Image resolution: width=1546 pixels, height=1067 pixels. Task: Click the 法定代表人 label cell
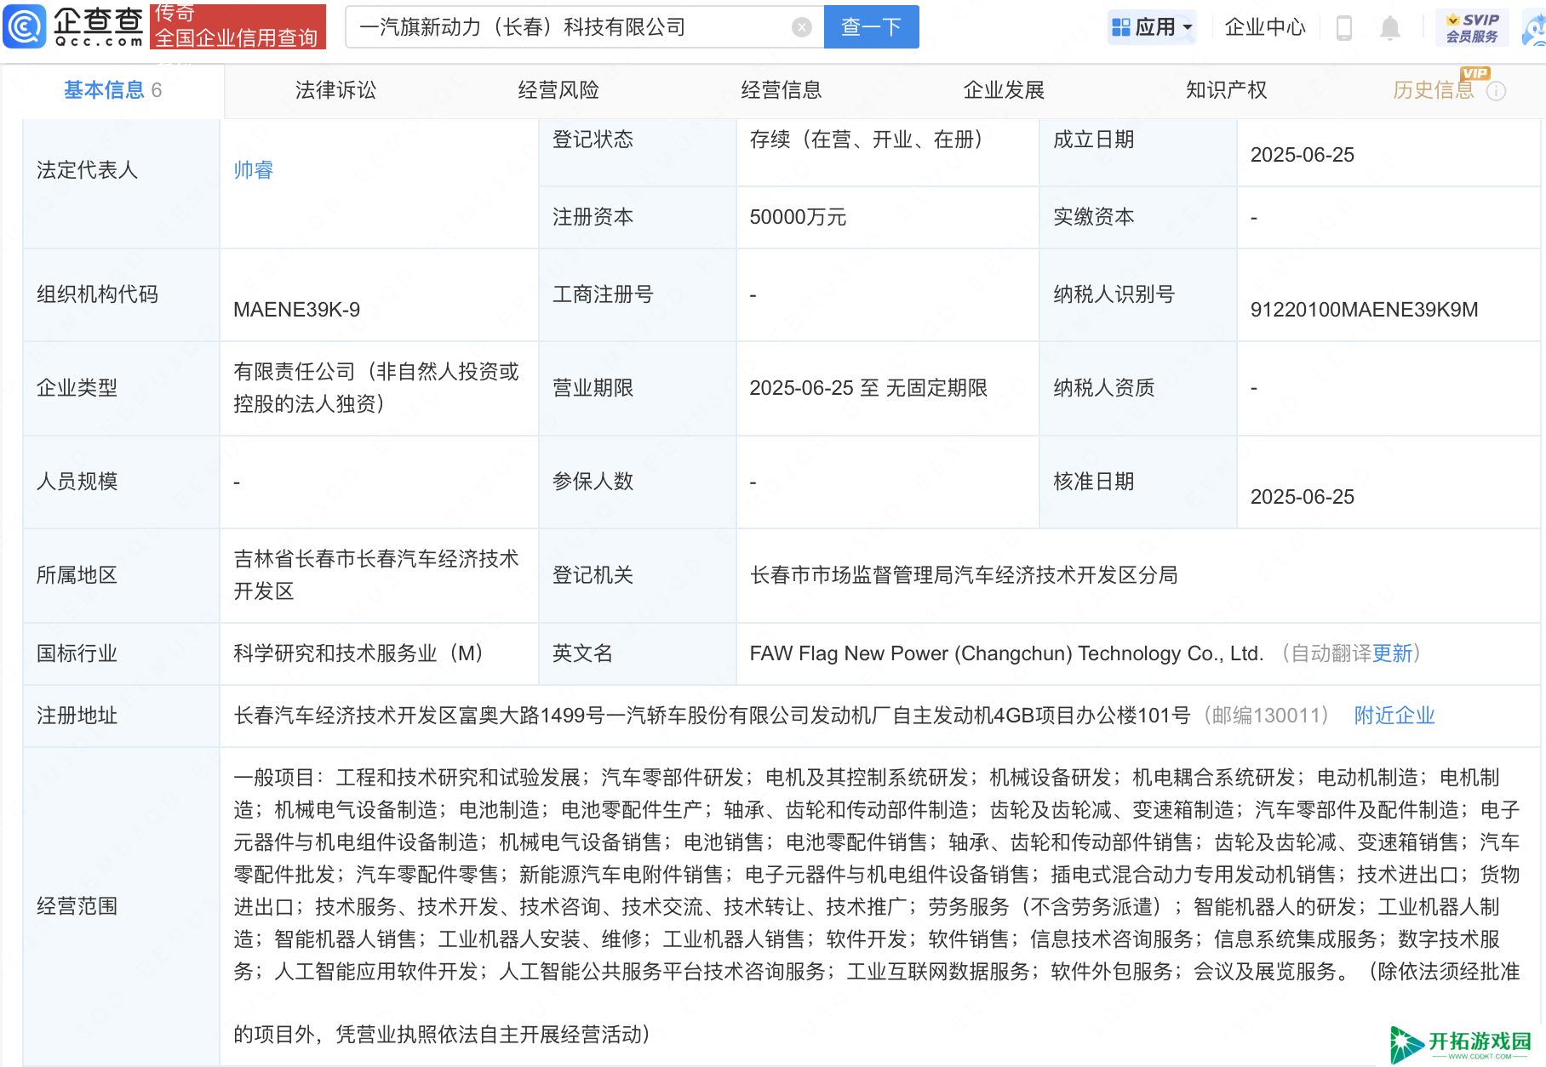point(121,170)
